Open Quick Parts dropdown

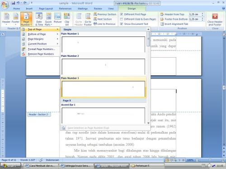[x=48, y=19]
